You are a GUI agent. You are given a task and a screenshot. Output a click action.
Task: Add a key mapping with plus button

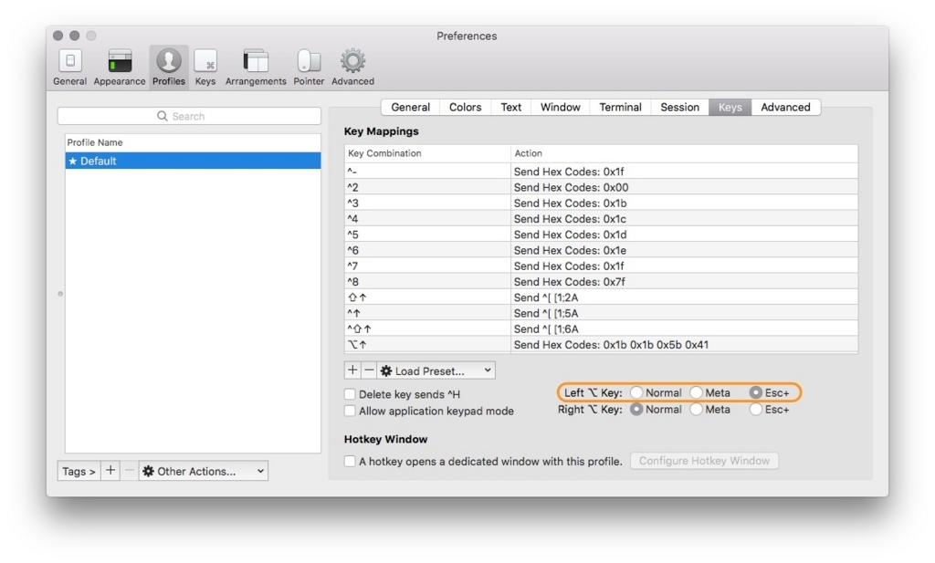point(352,370)
